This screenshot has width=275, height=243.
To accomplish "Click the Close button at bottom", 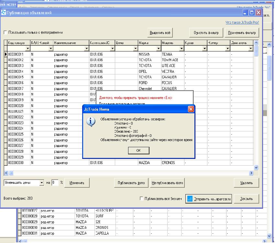I will (247, 199).
